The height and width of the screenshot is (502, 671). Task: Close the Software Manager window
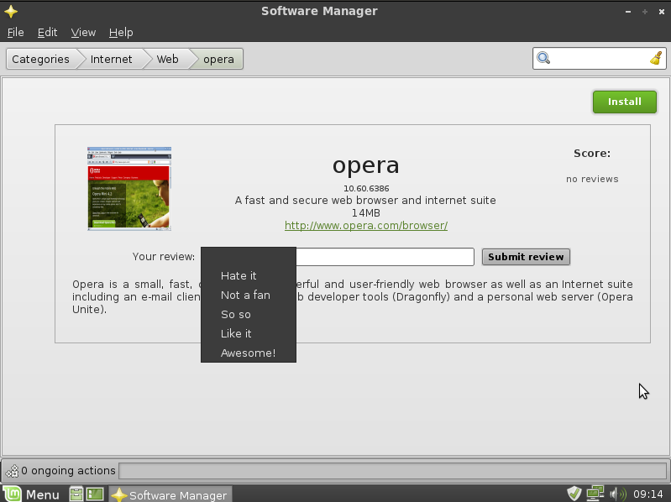pyautogui.click(x=661, y=12)
